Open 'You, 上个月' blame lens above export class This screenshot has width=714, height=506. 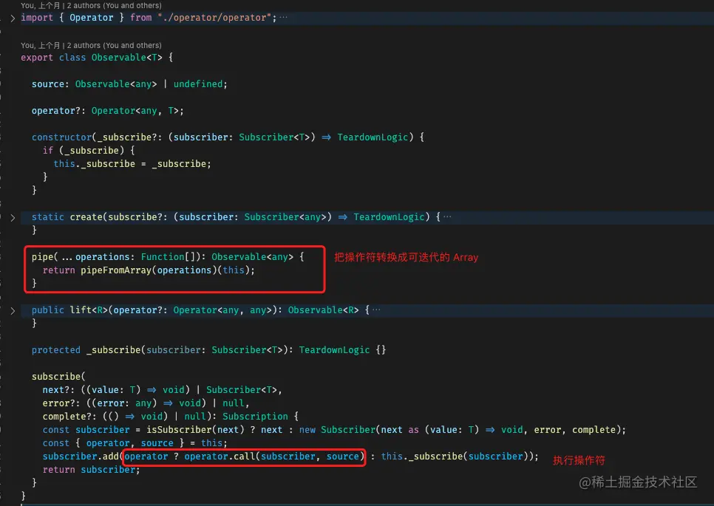[41, 46]
